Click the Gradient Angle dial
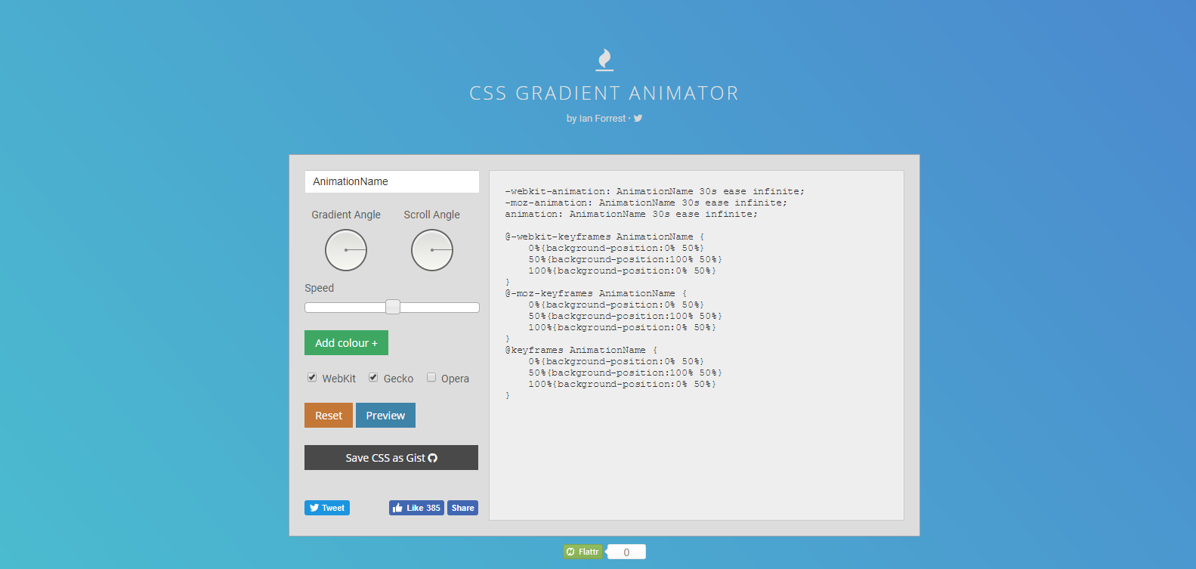Image resolution: width=1196 pixels, height=569 pixels. pyautogui.click(x=346, y=250)
